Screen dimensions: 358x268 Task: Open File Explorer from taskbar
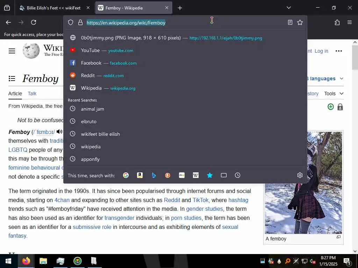[43, 261]
